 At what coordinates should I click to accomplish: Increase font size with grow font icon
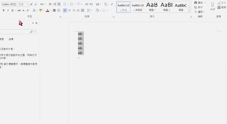32,4
